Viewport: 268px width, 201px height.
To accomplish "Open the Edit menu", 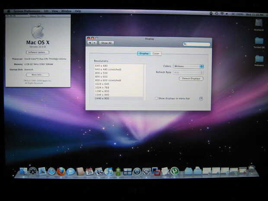I will tap(46, 11).
